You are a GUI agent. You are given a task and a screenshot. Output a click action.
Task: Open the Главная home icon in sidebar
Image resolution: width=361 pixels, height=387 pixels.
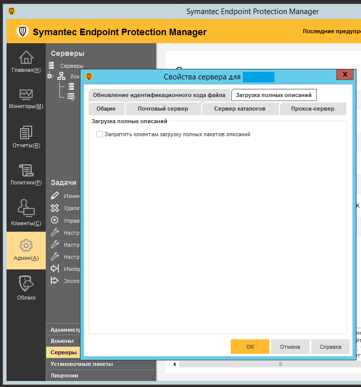(26, 57)
